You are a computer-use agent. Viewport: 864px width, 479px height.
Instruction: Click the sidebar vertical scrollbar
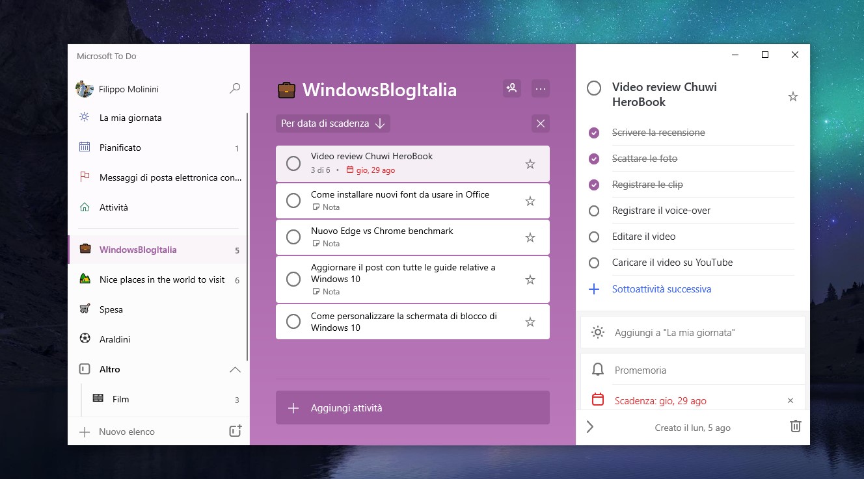tap(247, 236)
